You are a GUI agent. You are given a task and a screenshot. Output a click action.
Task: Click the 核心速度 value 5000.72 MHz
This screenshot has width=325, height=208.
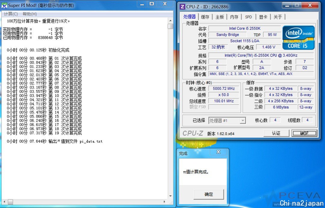click(224, 88)
